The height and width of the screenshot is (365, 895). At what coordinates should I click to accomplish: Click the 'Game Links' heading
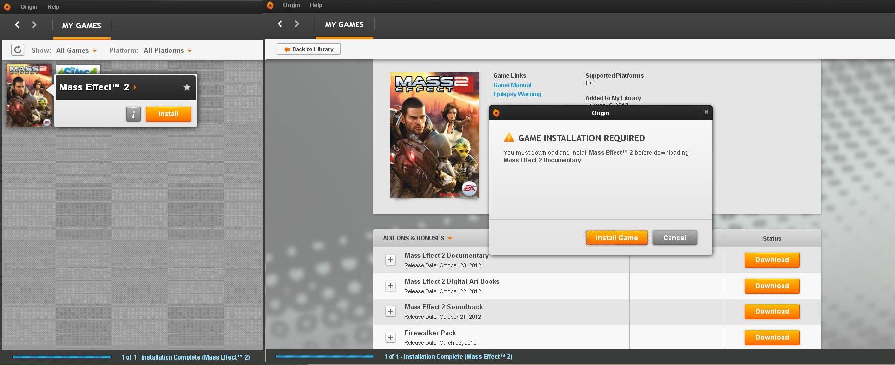509,76
